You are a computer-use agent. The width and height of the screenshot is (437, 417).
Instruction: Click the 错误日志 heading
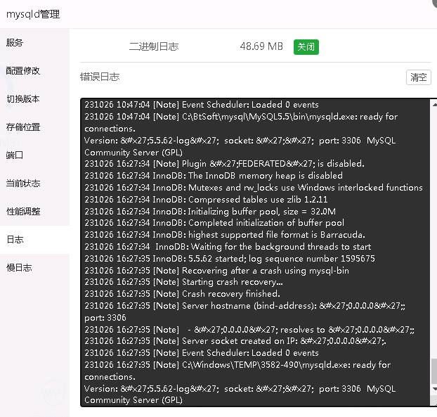(100, 77)
